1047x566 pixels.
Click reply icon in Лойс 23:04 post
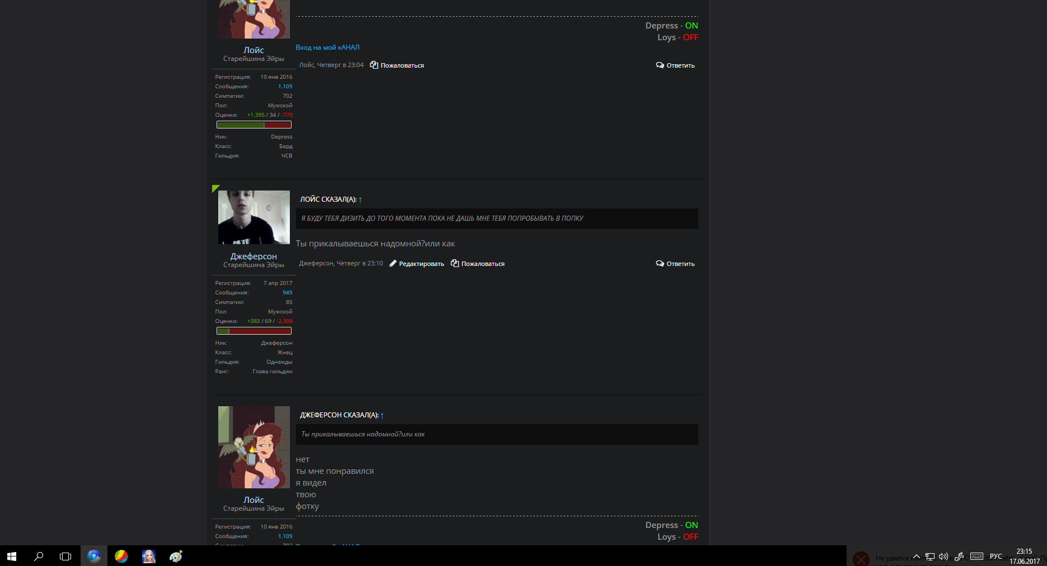(660, 65)
